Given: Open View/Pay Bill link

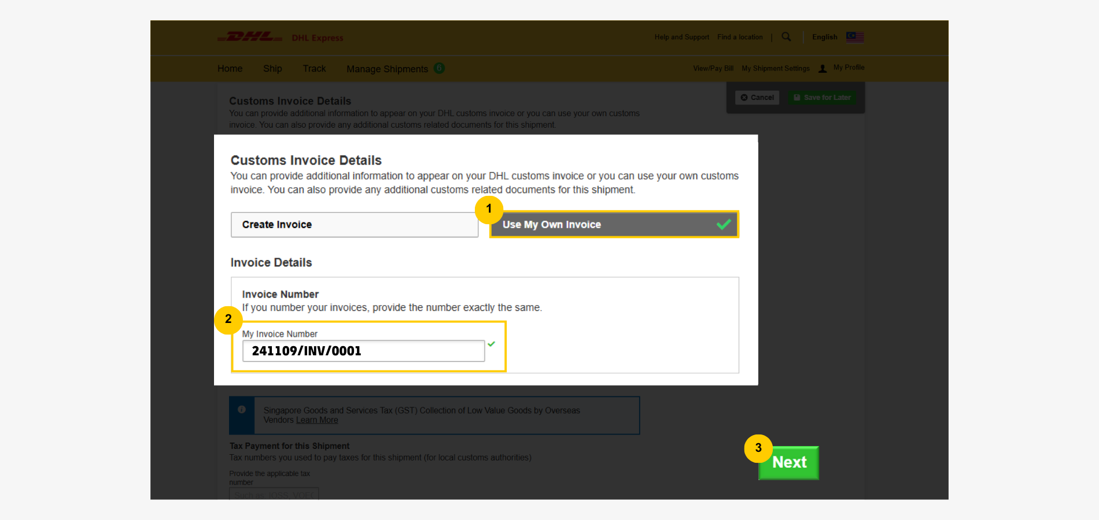Looking at the screenshot, I should (x=713, y=68).
